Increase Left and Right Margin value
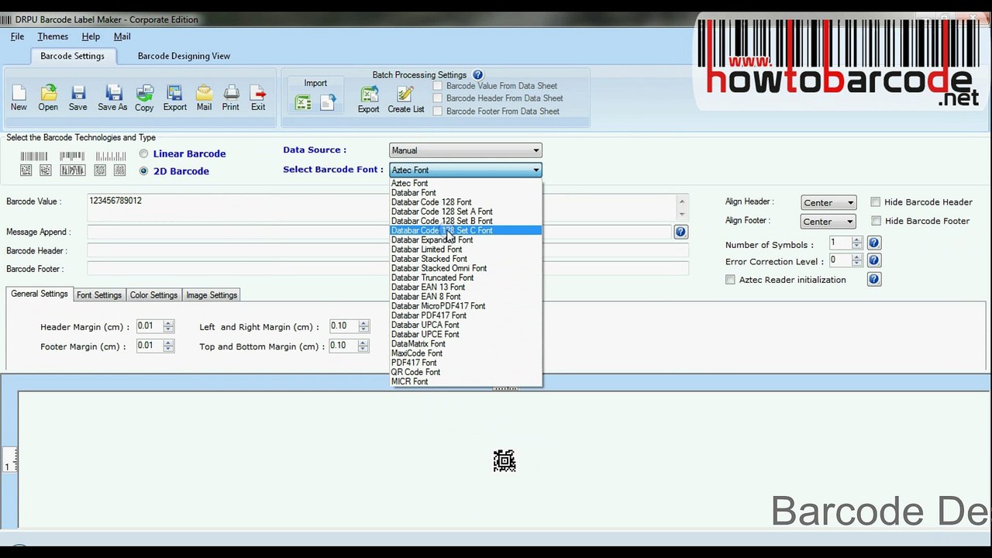The height and width of the screenshot is (558, 992). (363, 323)
